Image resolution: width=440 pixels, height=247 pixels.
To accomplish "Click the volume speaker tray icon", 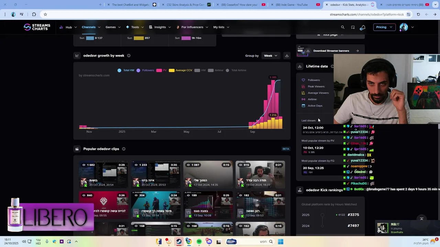I will point(24,242).
